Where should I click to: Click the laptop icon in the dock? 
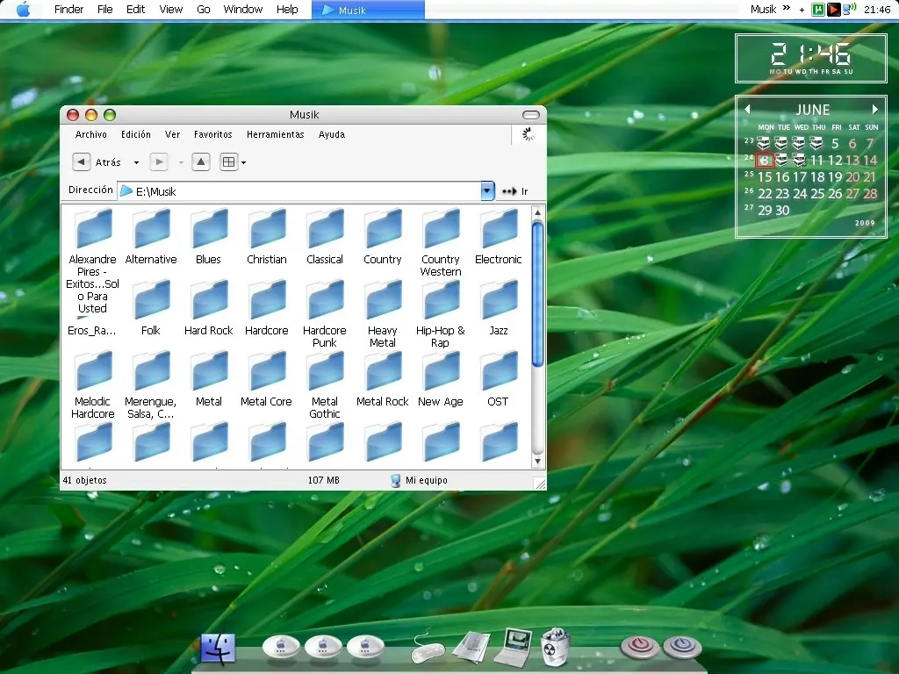[x=513, y=648]
